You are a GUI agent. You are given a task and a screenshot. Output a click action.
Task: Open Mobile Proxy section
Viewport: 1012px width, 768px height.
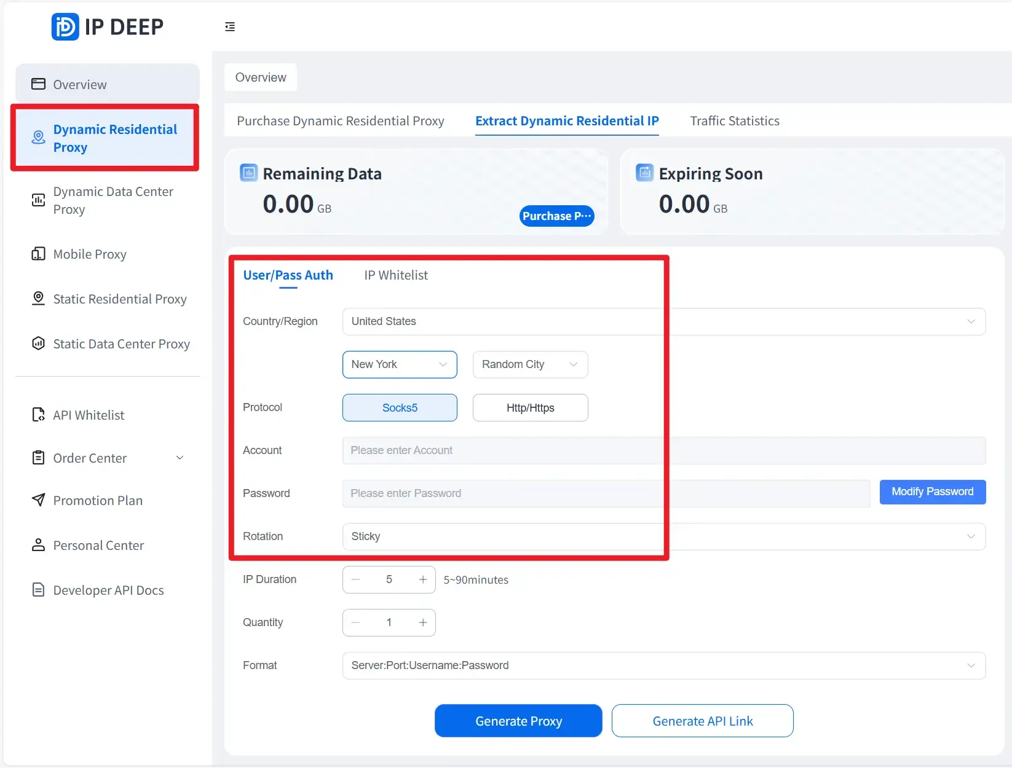[89, 254]
